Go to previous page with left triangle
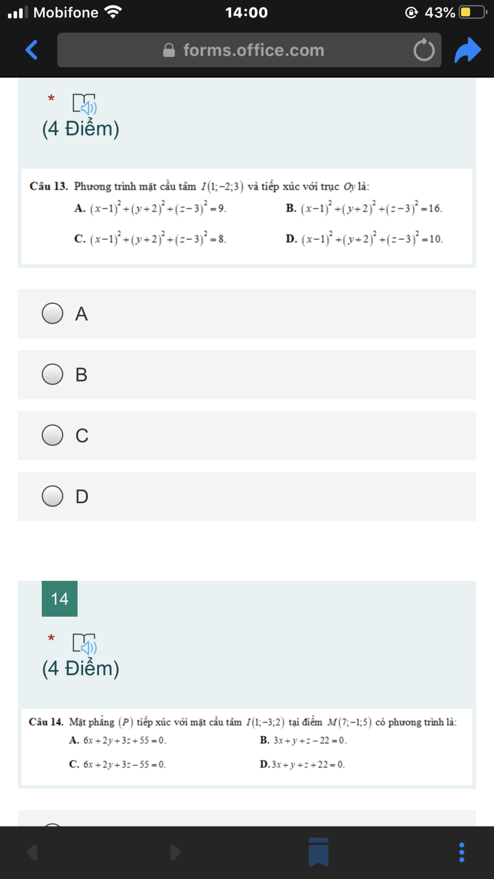Viewport: 494px width, 879px height. coord(32,852)
